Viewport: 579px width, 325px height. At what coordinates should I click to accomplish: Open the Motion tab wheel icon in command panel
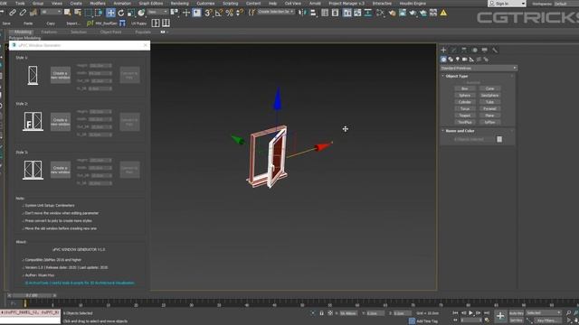click(x=474, y=50)
